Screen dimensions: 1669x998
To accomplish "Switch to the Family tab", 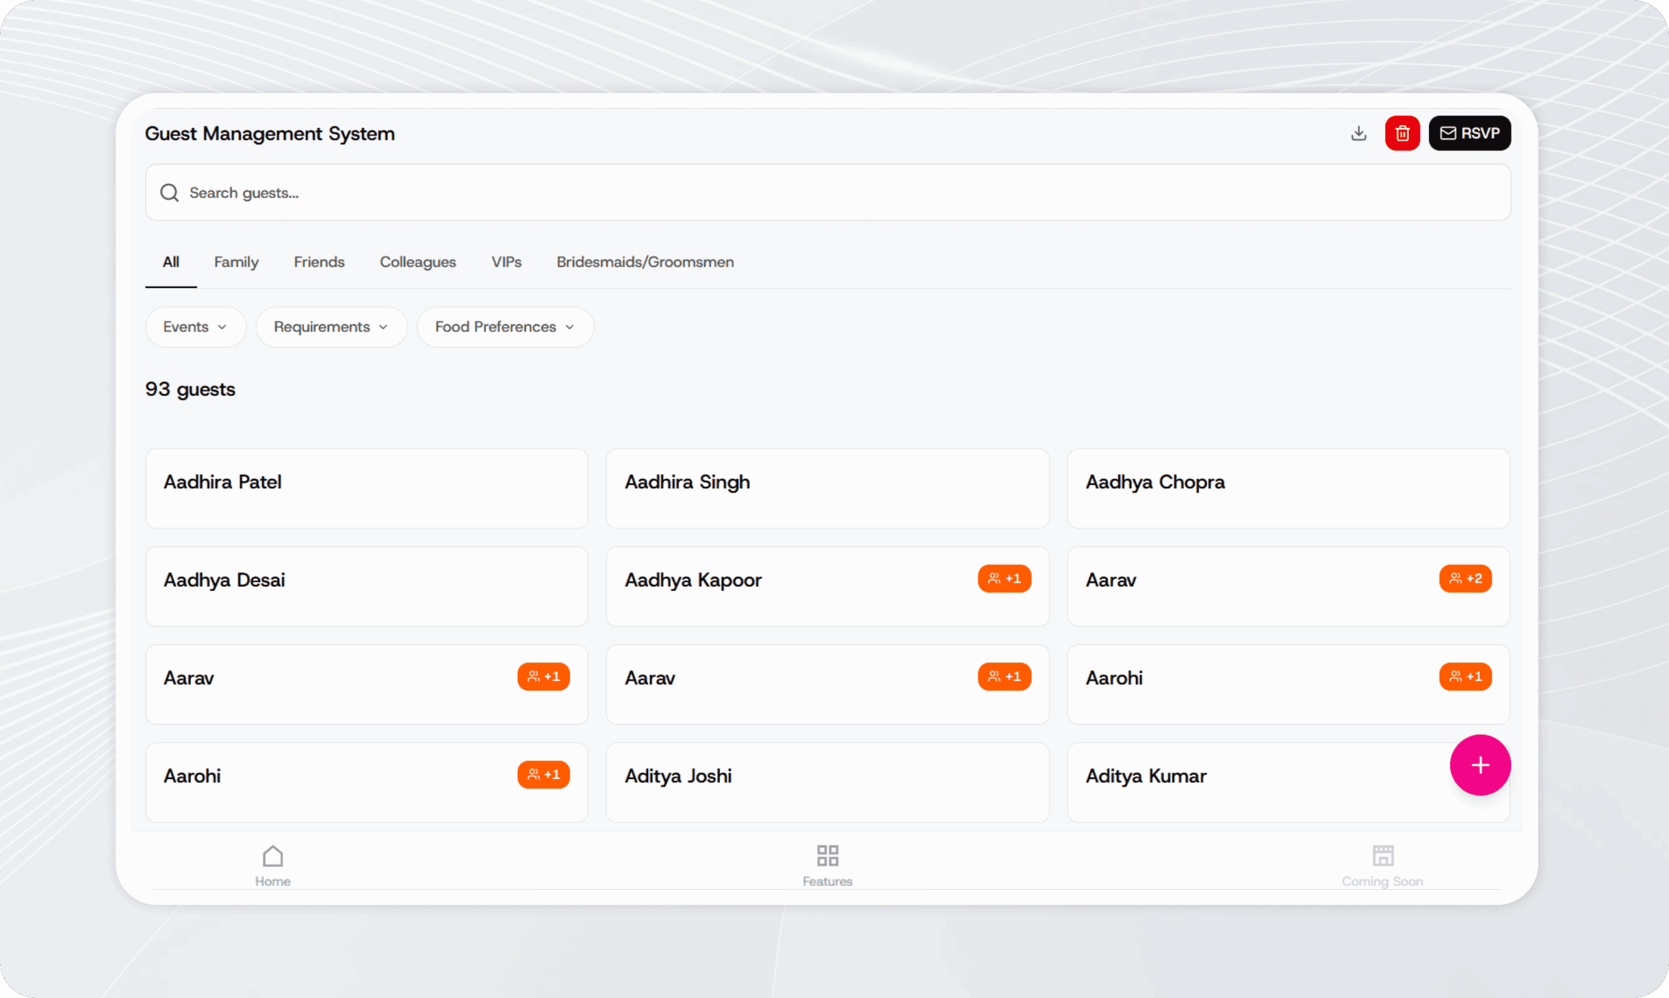I will tap(236, 261).
